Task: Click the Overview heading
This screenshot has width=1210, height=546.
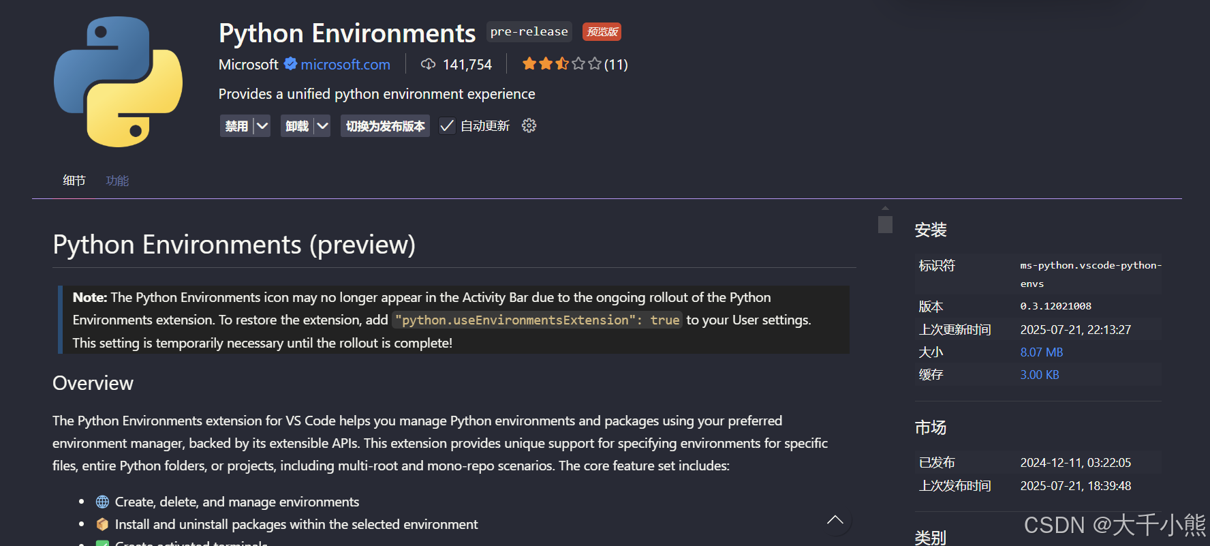Action: click(93, 383)
